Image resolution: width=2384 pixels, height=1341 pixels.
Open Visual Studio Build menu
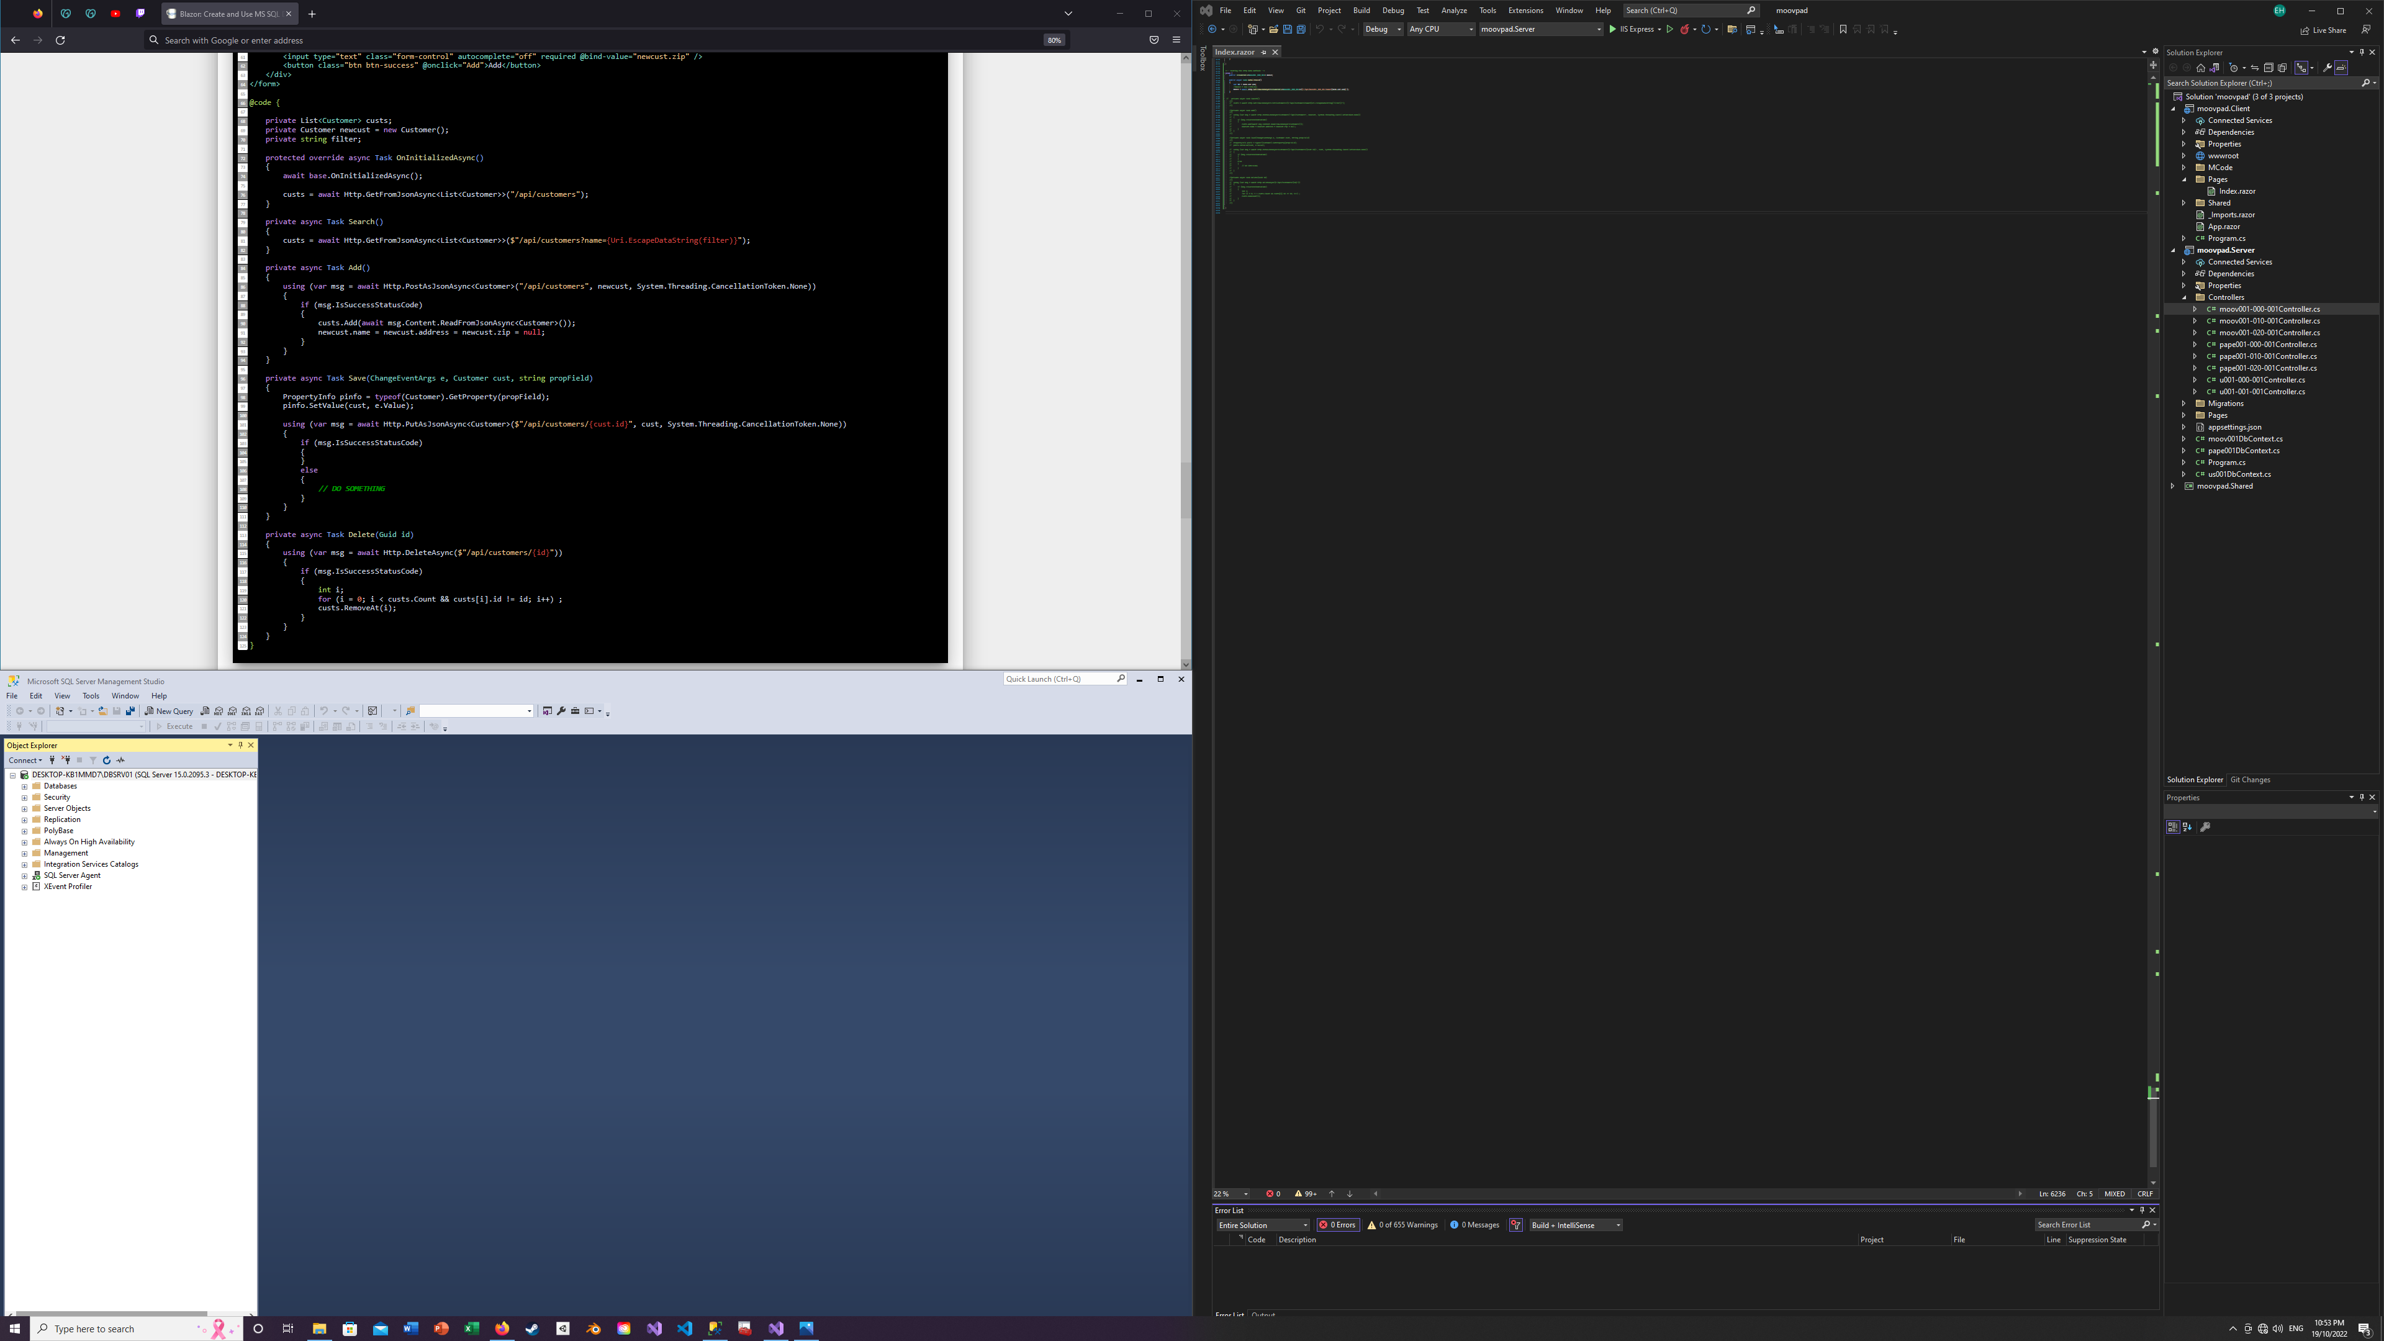coord(1361,10)
